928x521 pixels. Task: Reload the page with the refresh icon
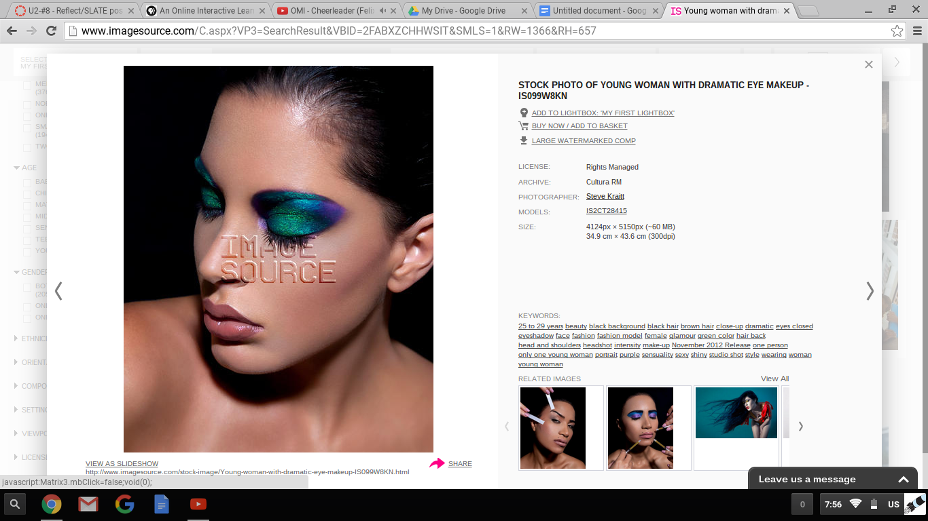51,31
